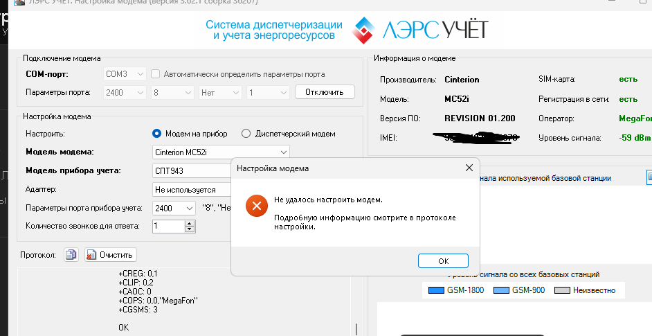652x336 pixels.
Task: Click the red error icon in dialog
Action: 256,205
